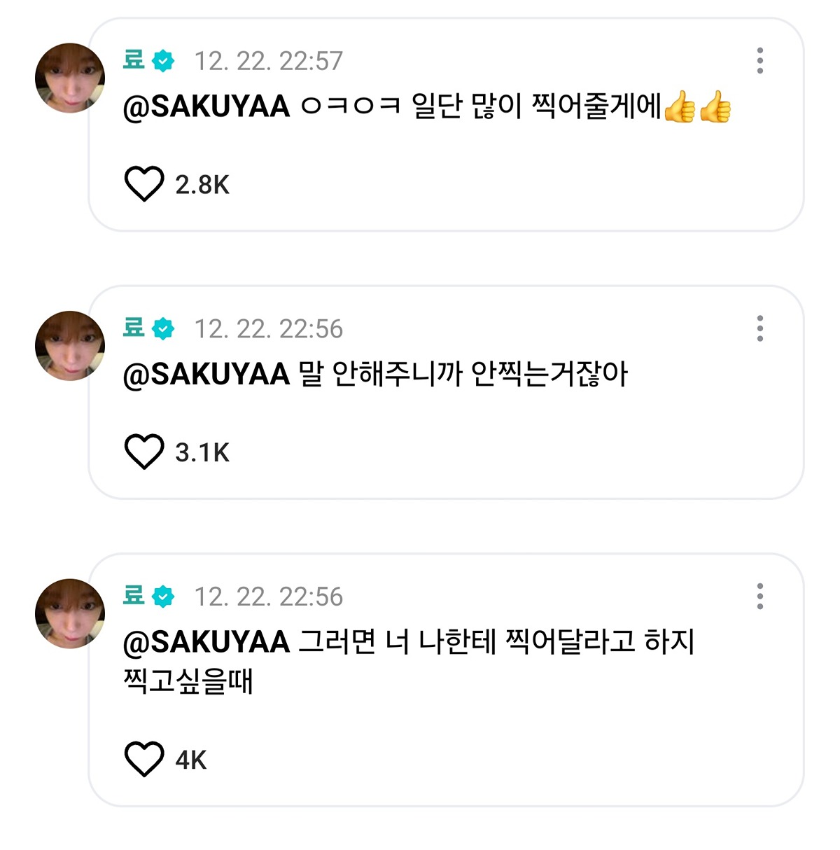840x850 pixels.
Task: Expand the kebab menu on the 4K-likes comment
Action: tap(759, 597)
